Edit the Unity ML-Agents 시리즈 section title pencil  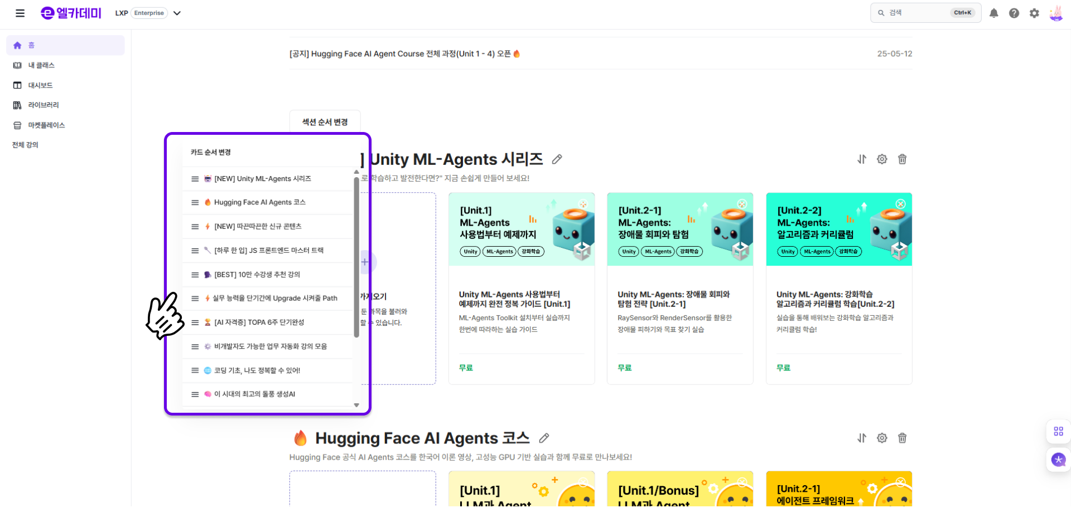point(557,159)
